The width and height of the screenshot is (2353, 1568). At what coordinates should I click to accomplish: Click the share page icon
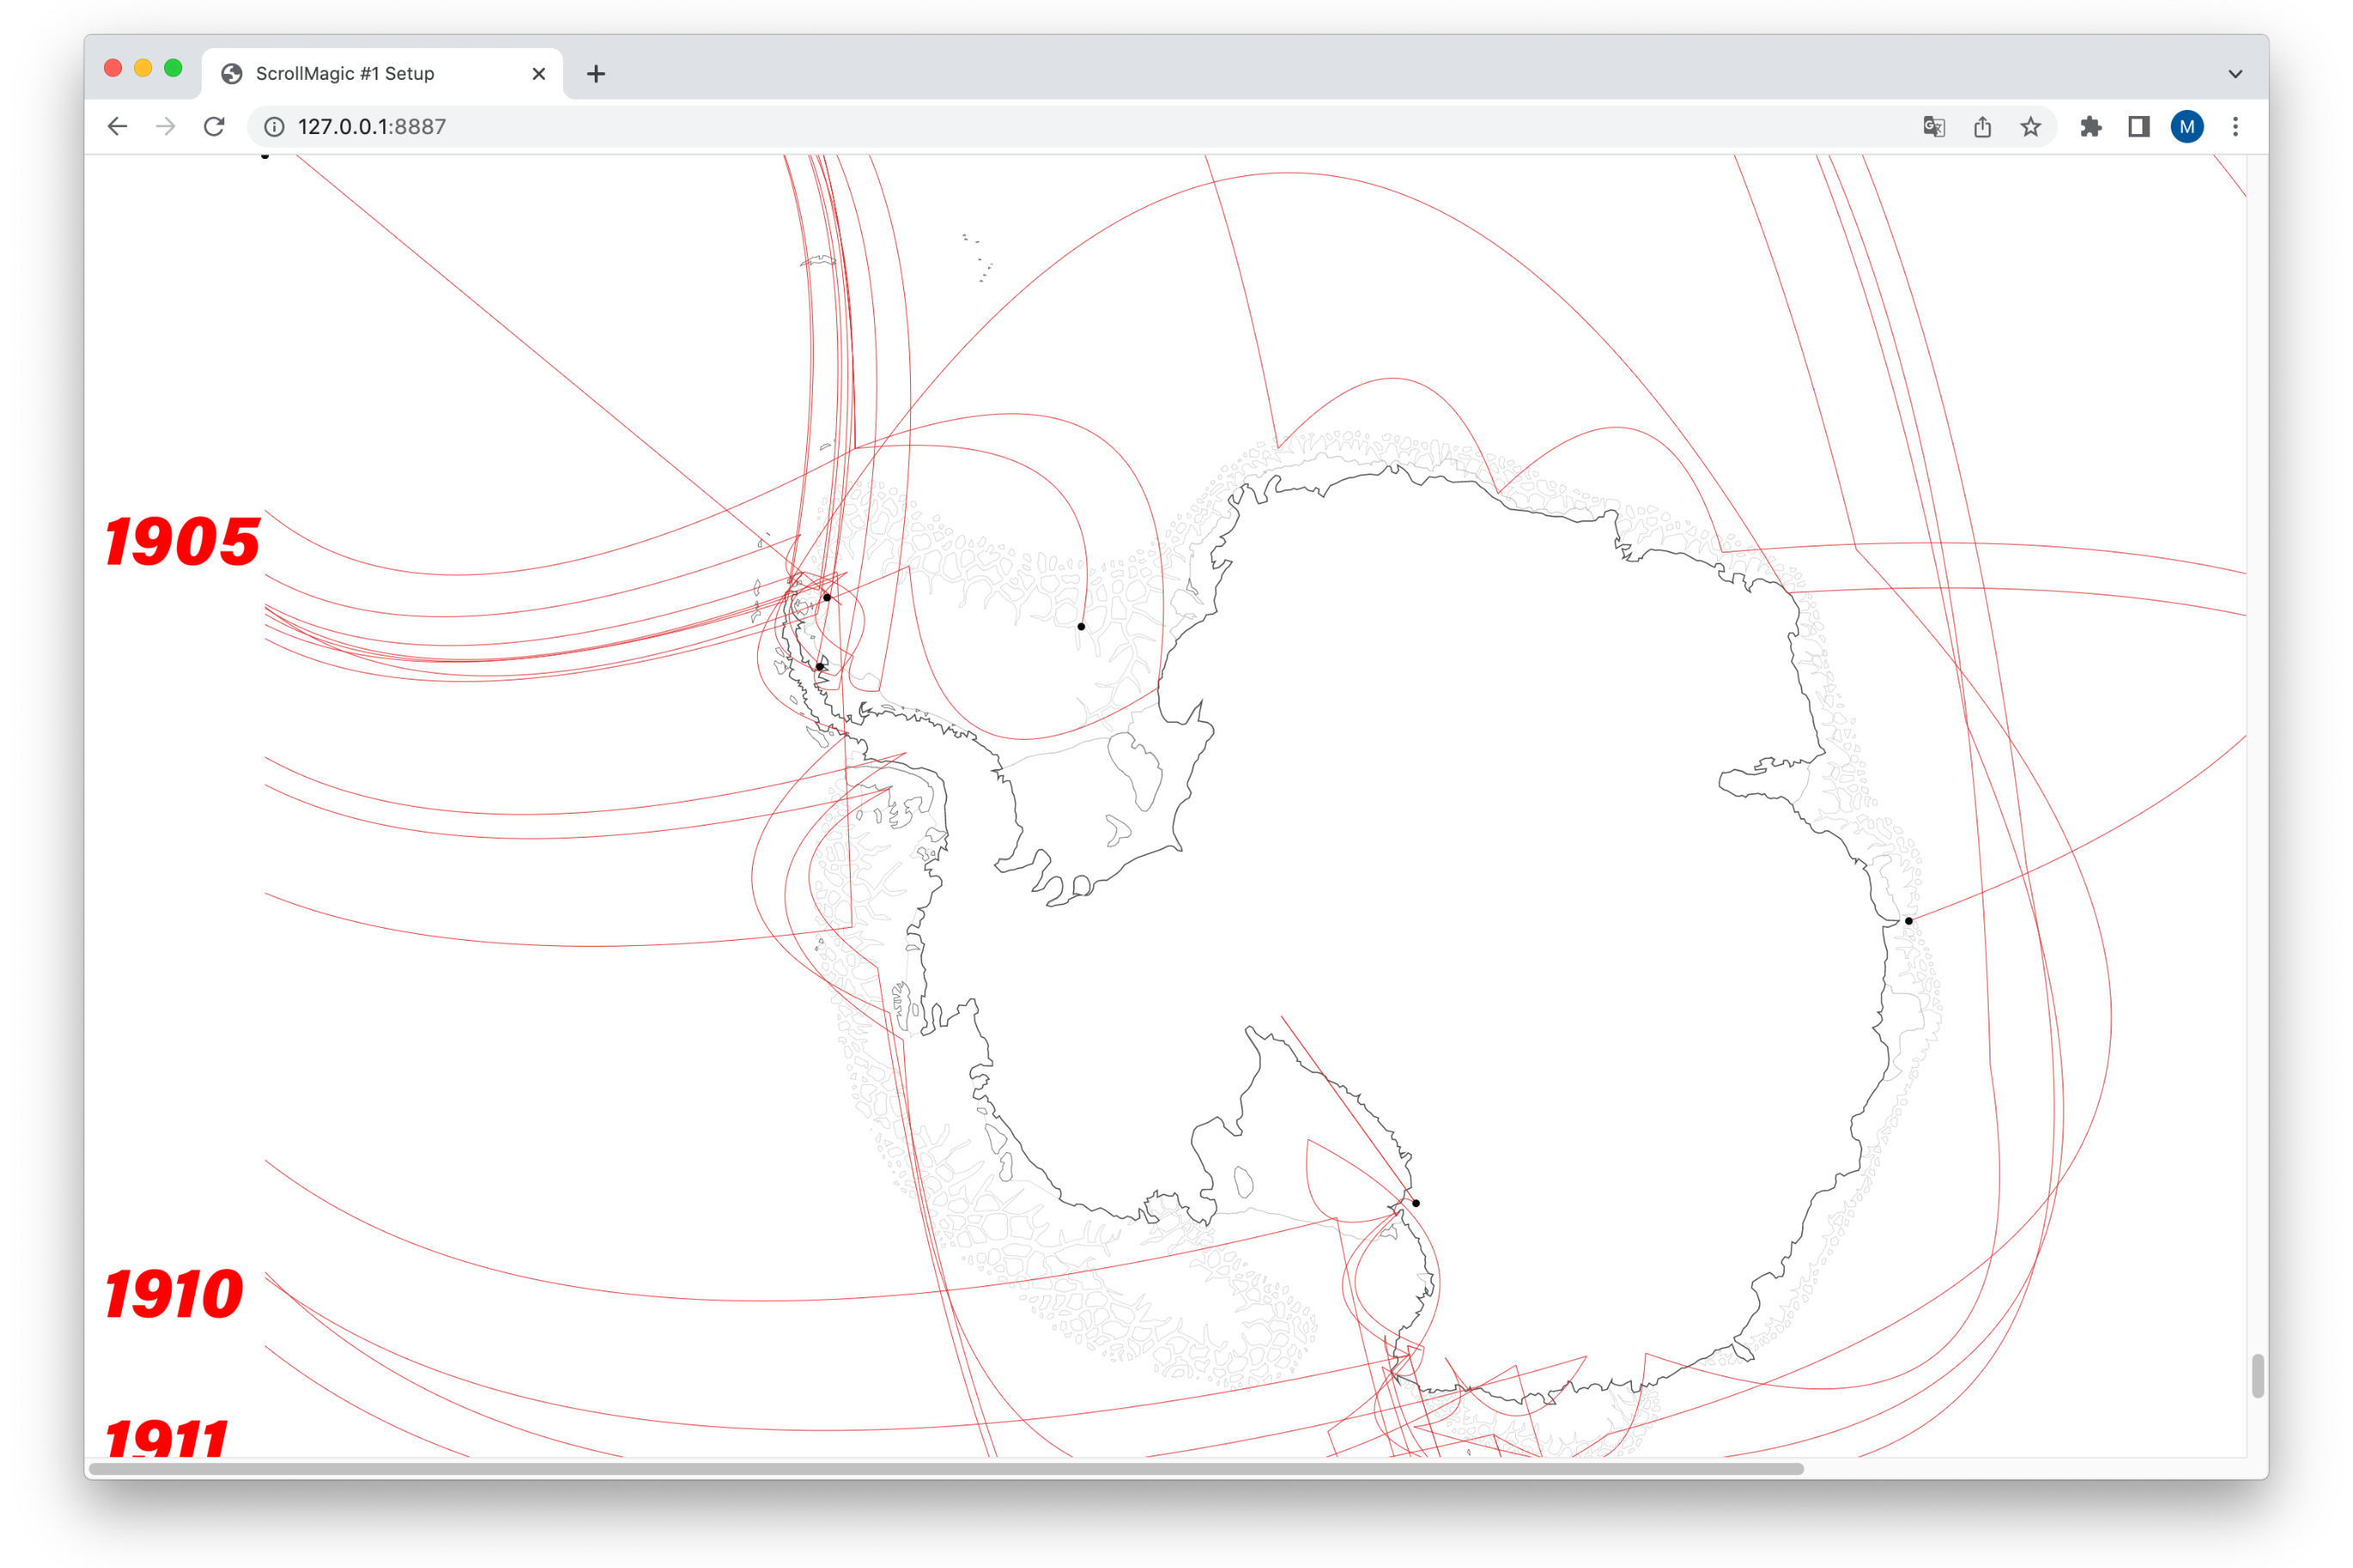pyautogui.click(x=1982, y=127)
